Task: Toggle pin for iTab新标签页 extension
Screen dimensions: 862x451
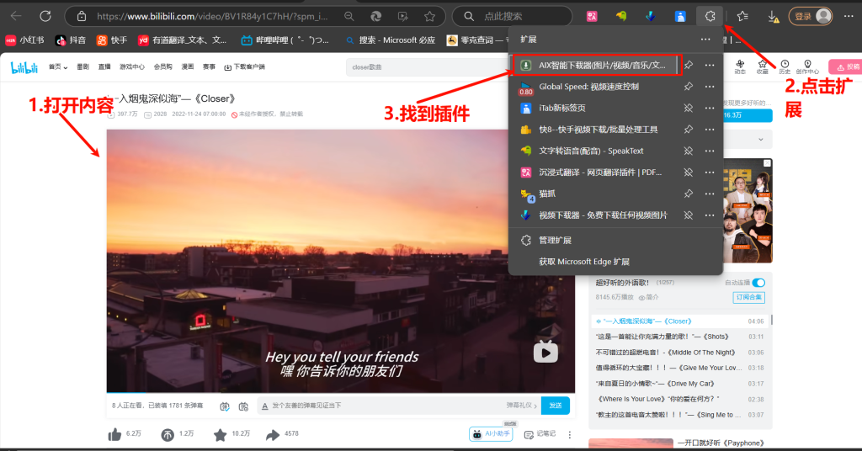Action: (x=688, y=108)
